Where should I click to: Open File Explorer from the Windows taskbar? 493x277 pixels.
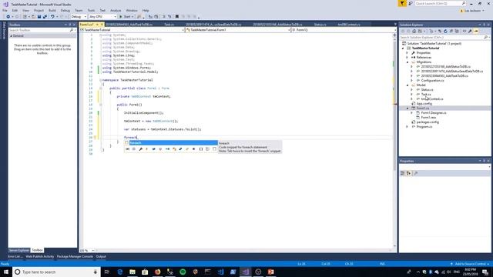132,272
